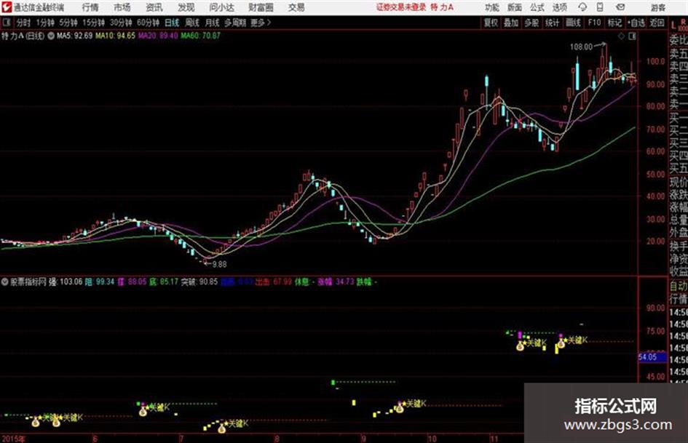
Task: Expand 股票指标网 indicator circle arrow
Action: (5, 282)
